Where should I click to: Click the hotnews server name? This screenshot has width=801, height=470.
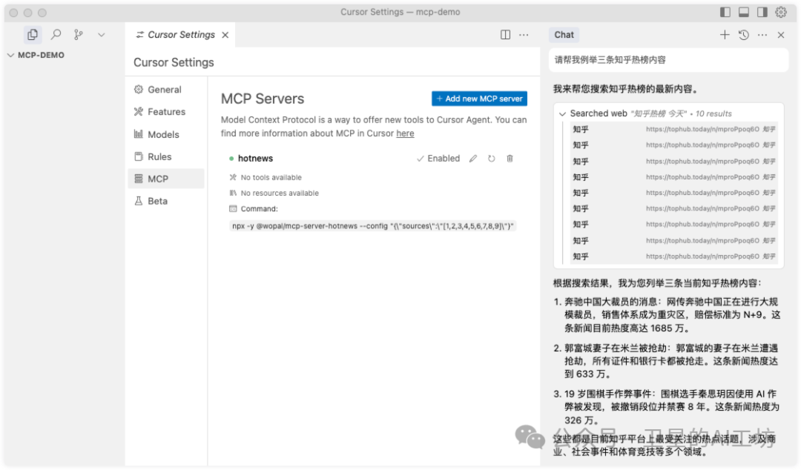tap(255, 159)
